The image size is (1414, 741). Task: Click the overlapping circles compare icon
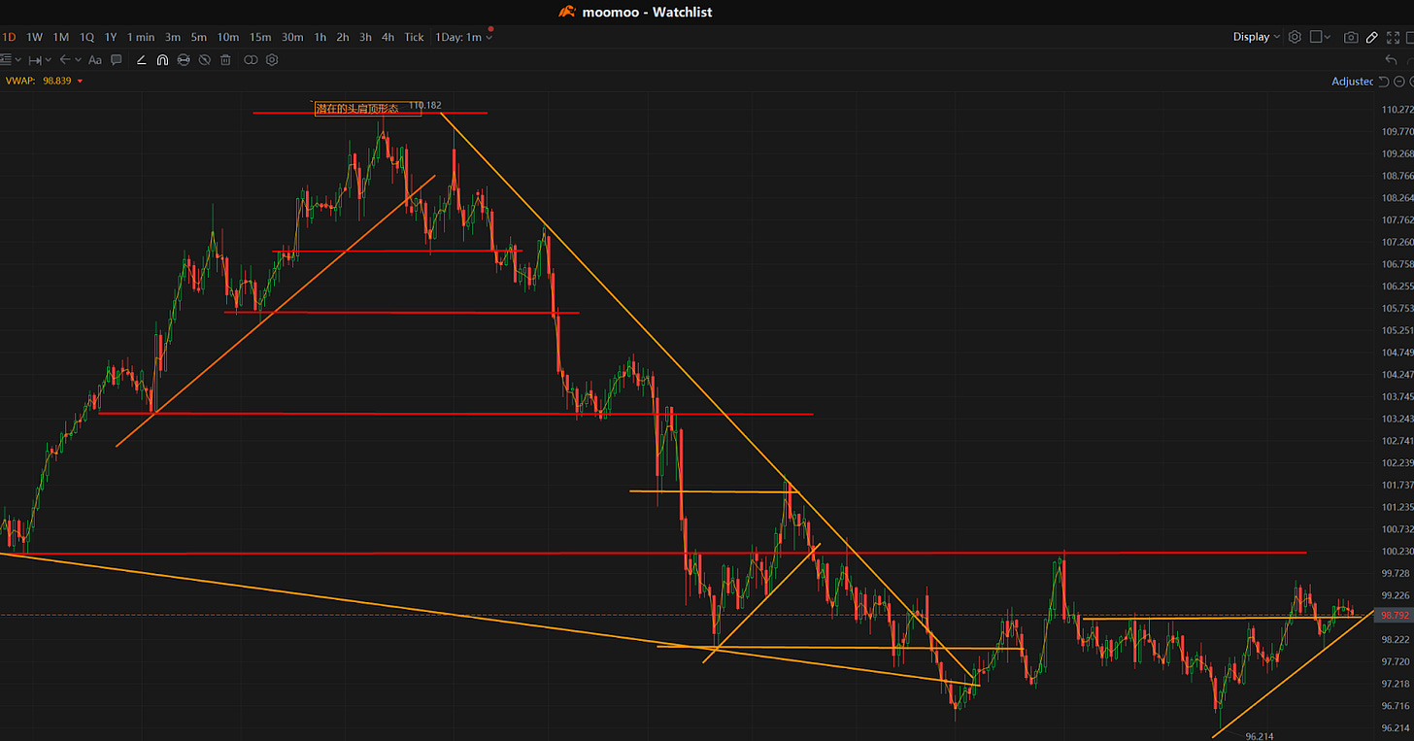pyautogui.click(x=251, y=59)
